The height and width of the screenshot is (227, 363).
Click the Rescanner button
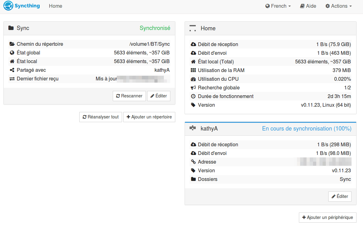click(x=129, y=96)
